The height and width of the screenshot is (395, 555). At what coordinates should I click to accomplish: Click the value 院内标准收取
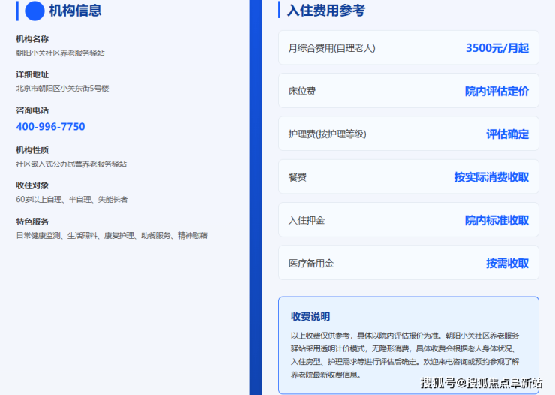[x=497, y=220]
